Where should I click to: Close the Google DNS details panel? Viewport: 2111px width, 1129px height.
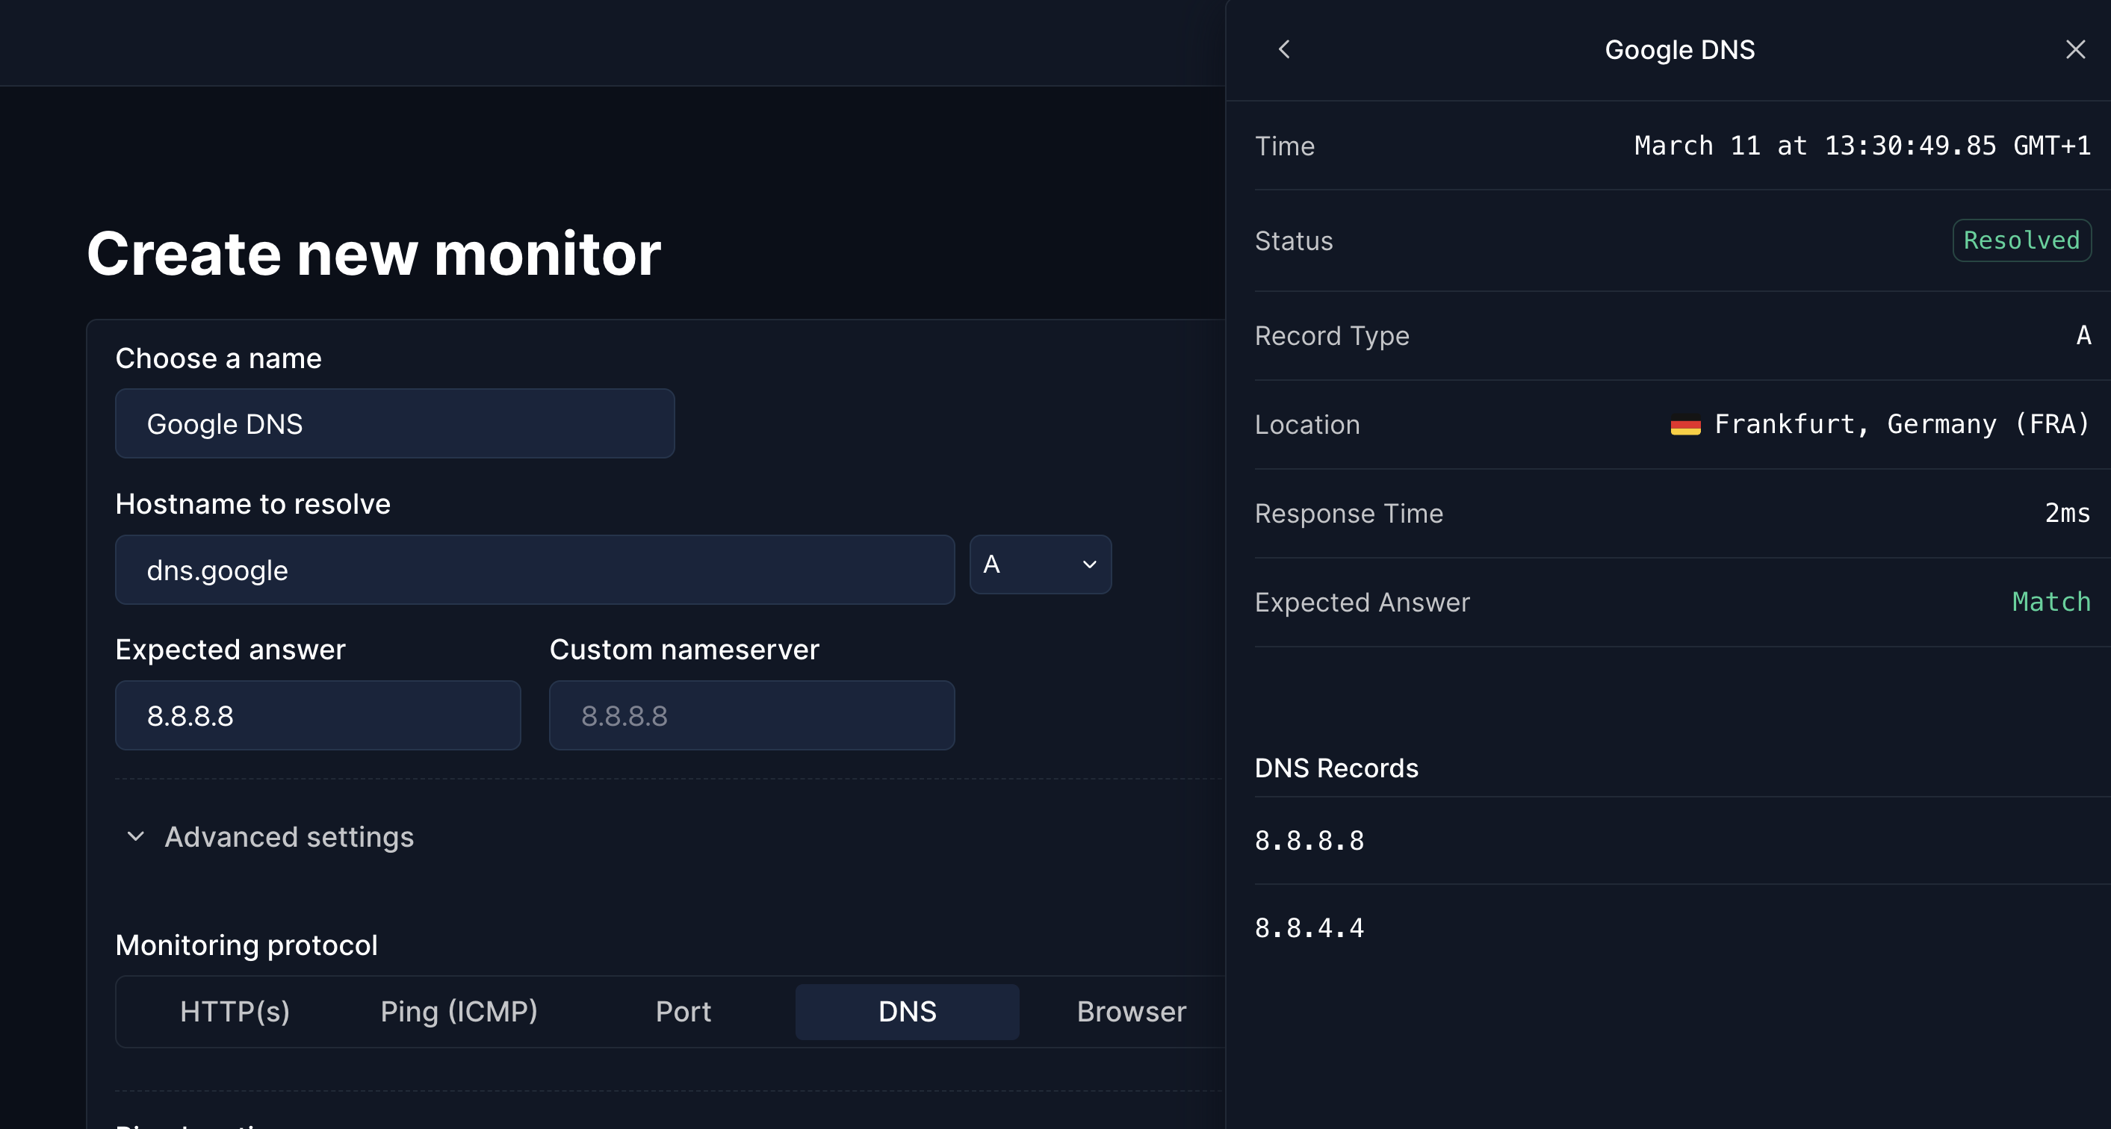point(2074,49)
